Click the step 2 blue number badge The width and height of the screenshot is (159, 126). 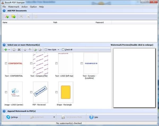coord(4,45)
